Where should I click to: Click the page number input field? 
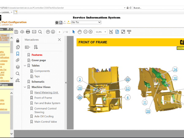tap(59, 32)
